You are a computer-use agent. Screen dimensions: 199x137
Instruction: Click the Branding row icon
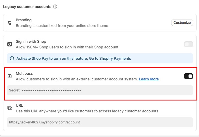(10, 23)
